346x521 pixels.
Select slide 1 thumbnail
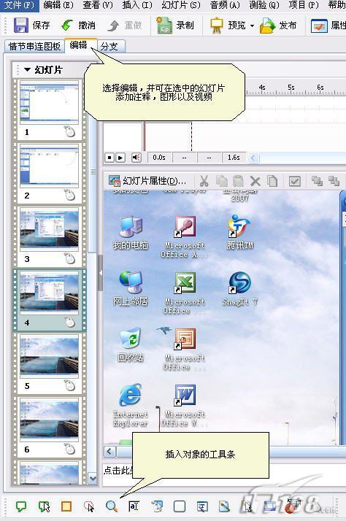[49, 103]
